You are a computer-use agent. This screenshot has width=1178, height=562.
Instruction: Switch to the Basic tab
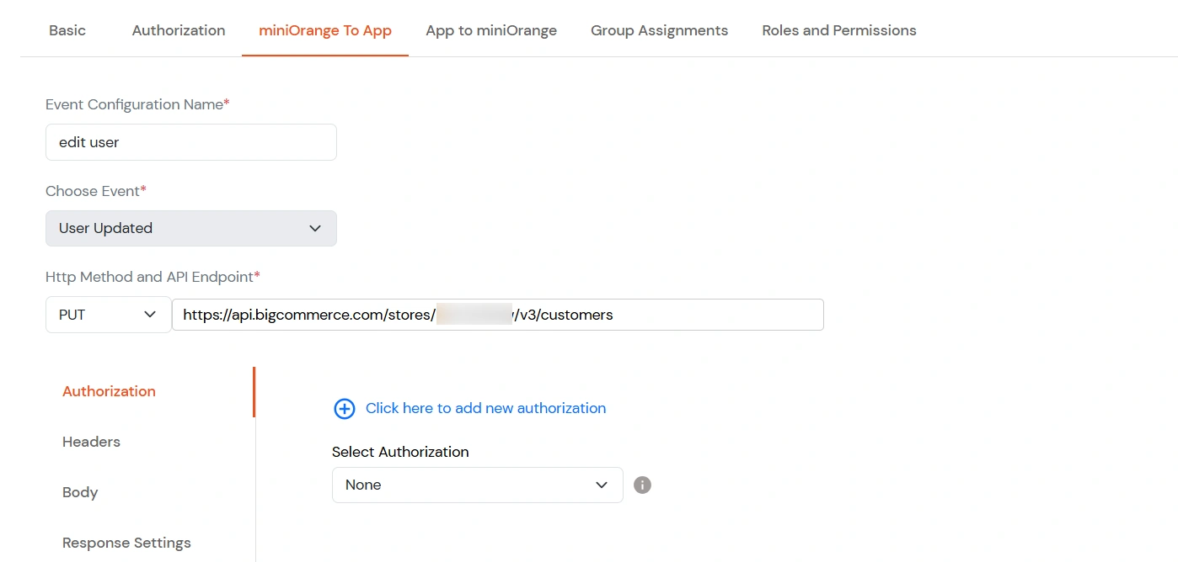(67, 30)
